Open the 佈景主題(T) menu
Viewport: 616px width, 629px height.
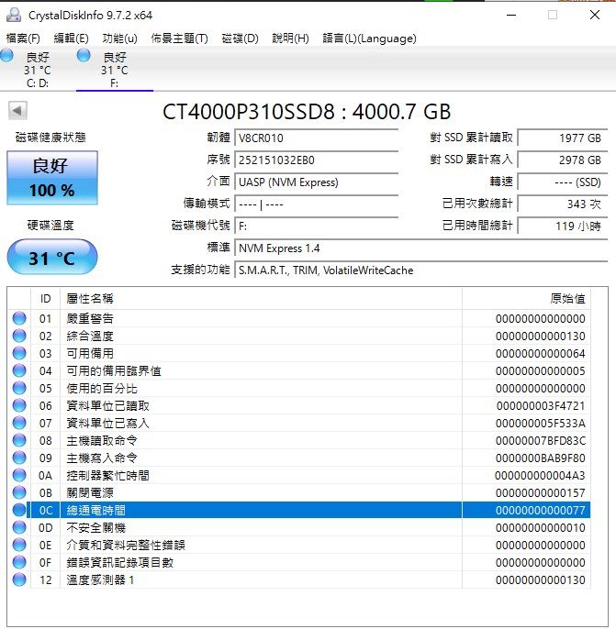pos(179,39)
